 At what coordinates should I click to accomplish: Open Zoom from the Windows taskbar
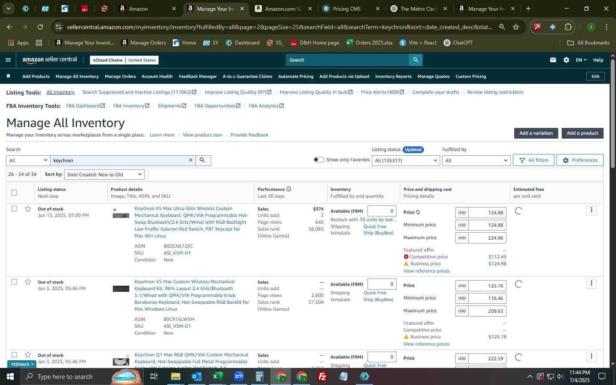click(239, 376)
